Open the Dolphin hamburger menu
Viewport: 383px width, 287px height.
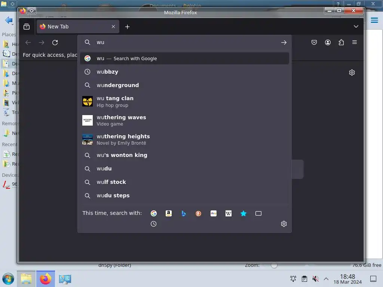tap(374, 20)
